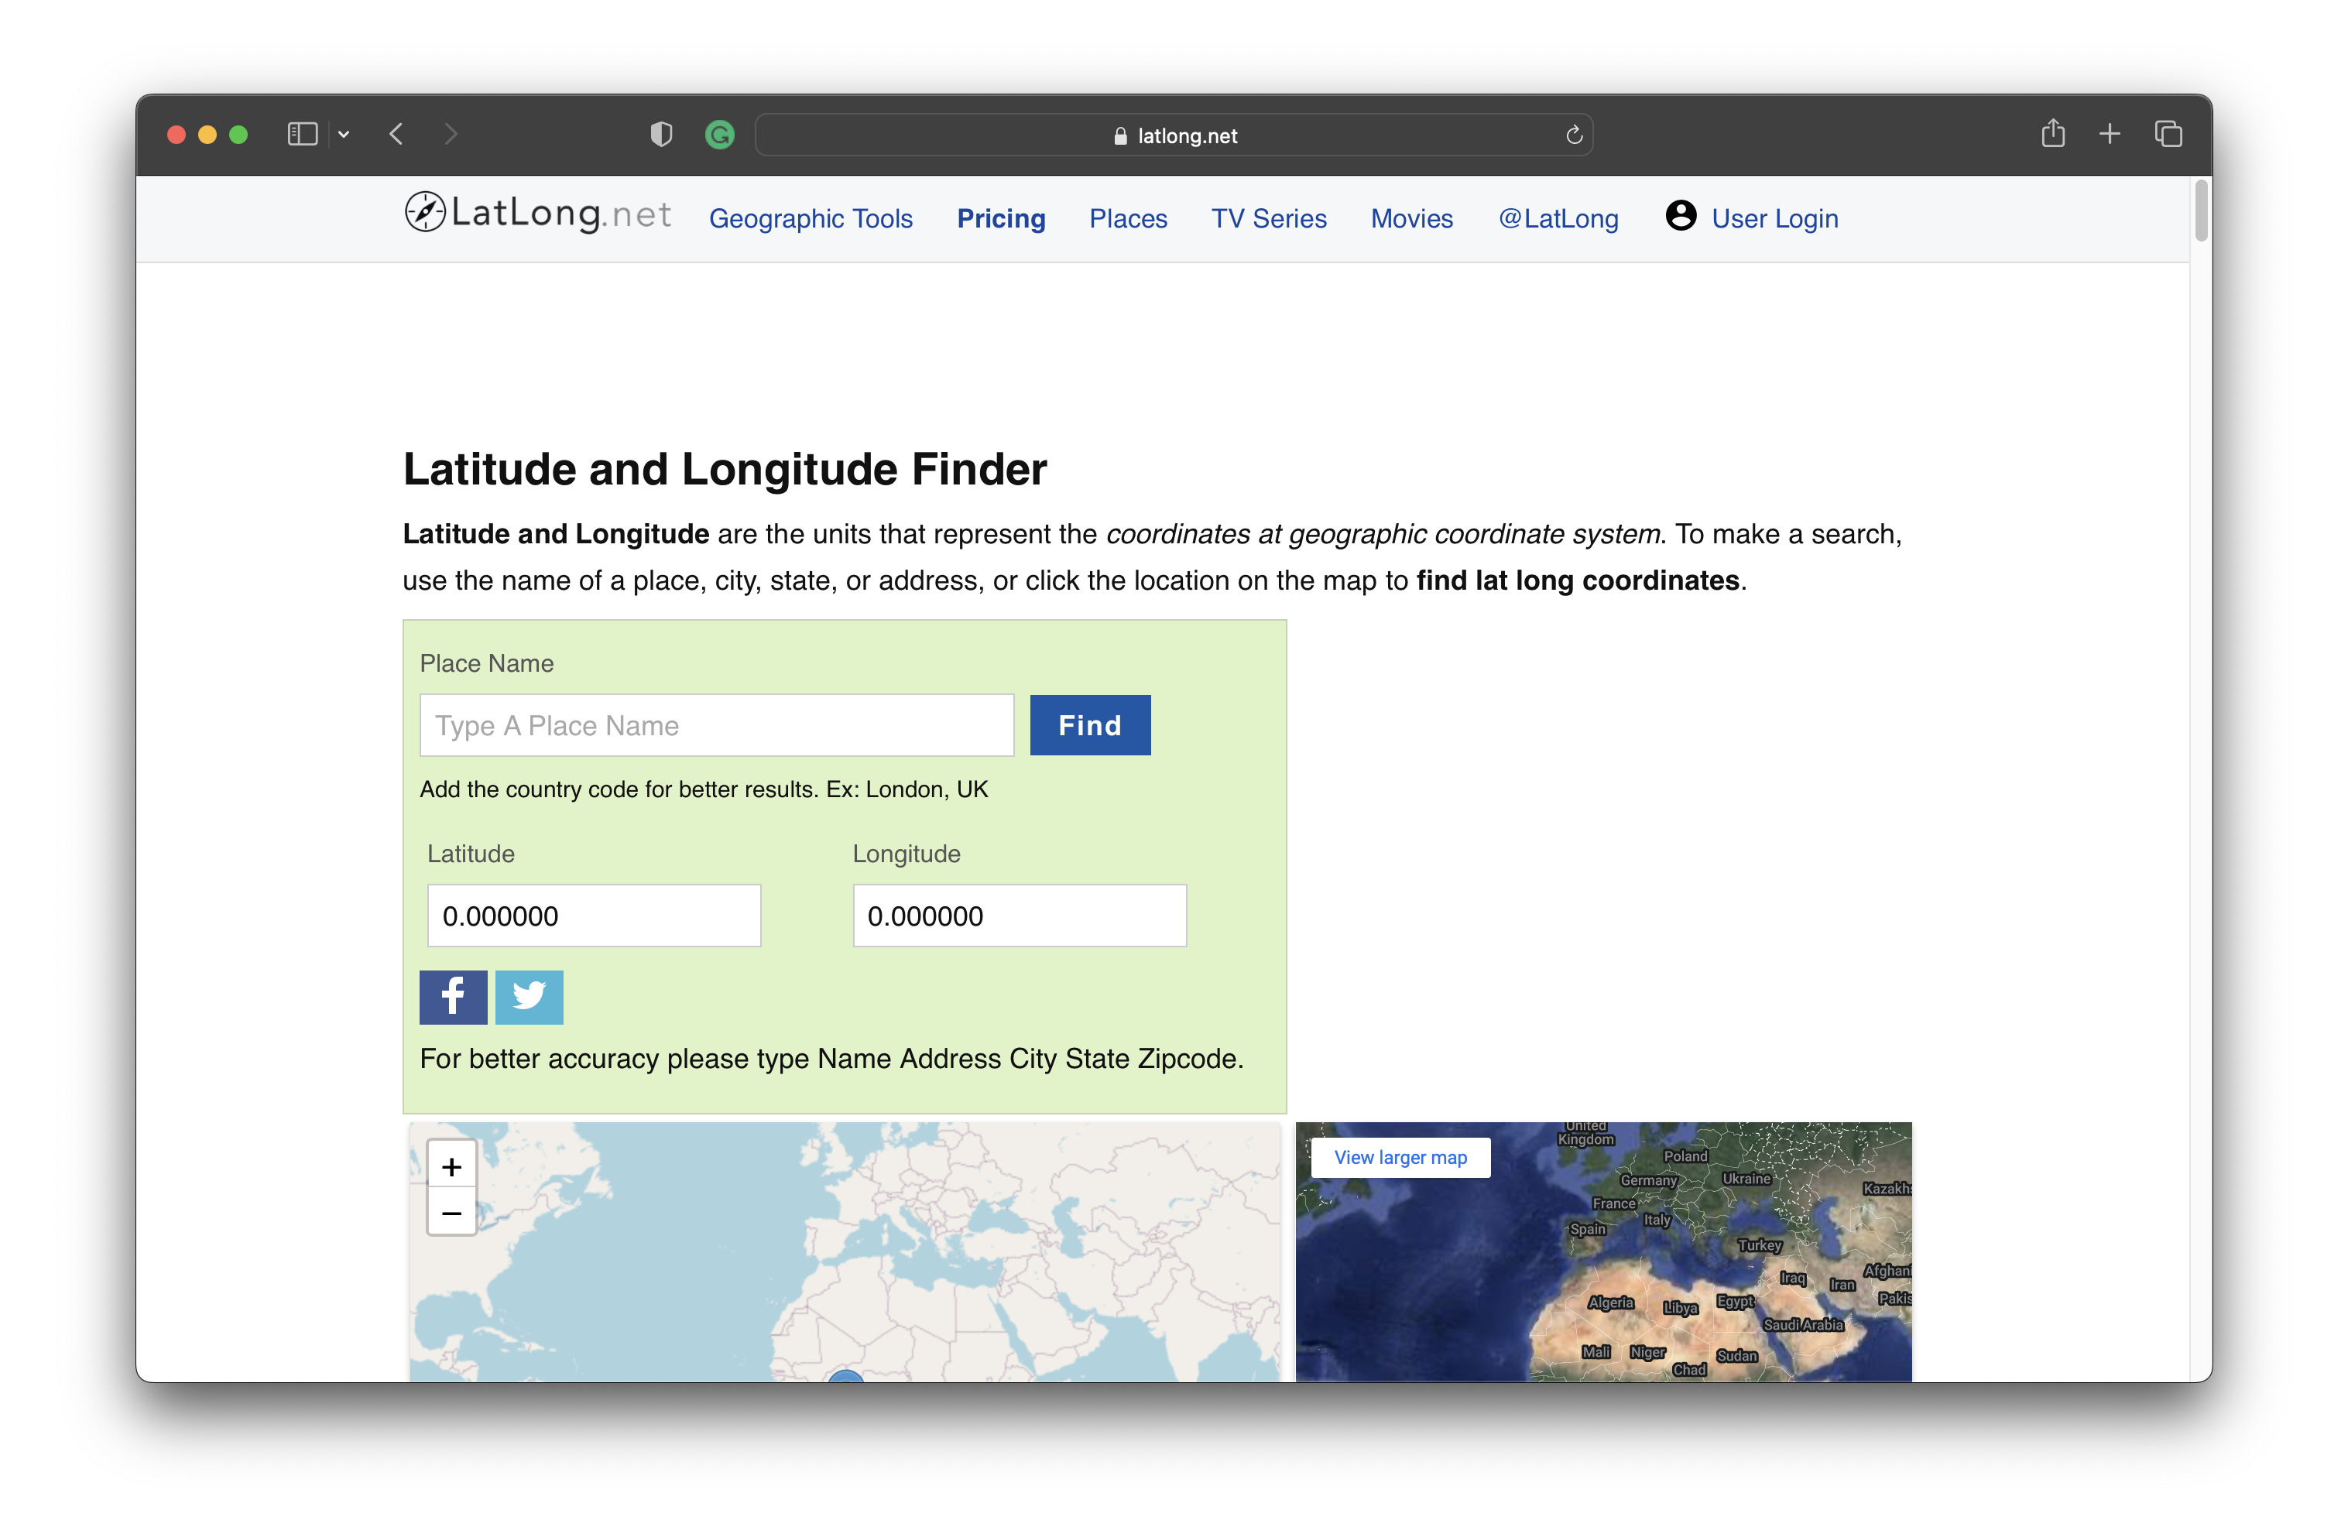This screenshot has height=1520, width=2341.
Task: Click the map zoom out minus button
Action: pyautogui.click(x=451, y=1212)
